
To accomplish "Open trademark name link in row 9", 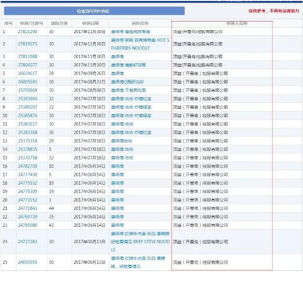I will [x=131, y=107].
